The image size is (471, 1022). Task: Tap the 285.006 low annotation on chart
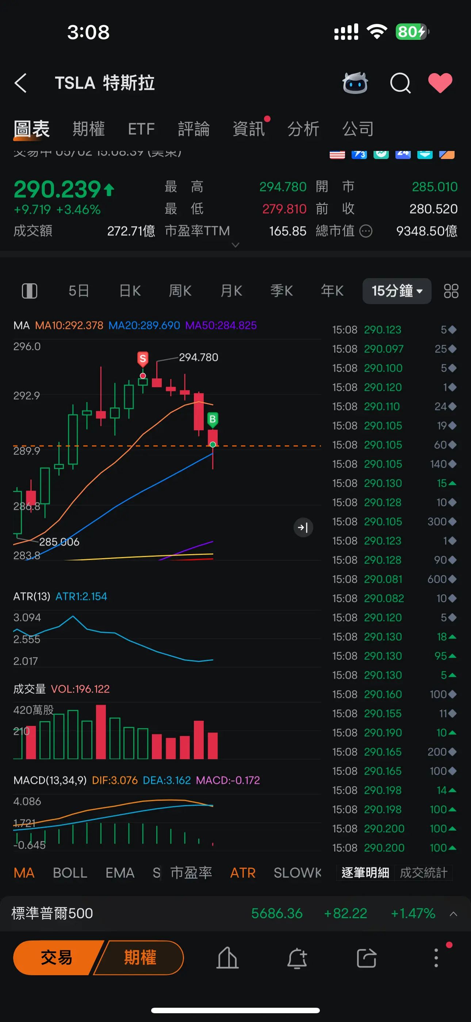(x=59, y=542)
